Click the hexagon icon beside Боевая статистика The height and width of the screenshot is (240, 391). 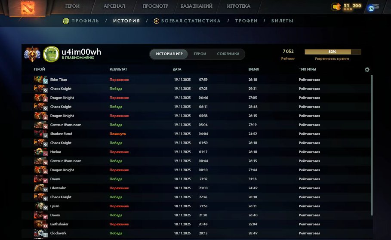click(x=157, y=21)
